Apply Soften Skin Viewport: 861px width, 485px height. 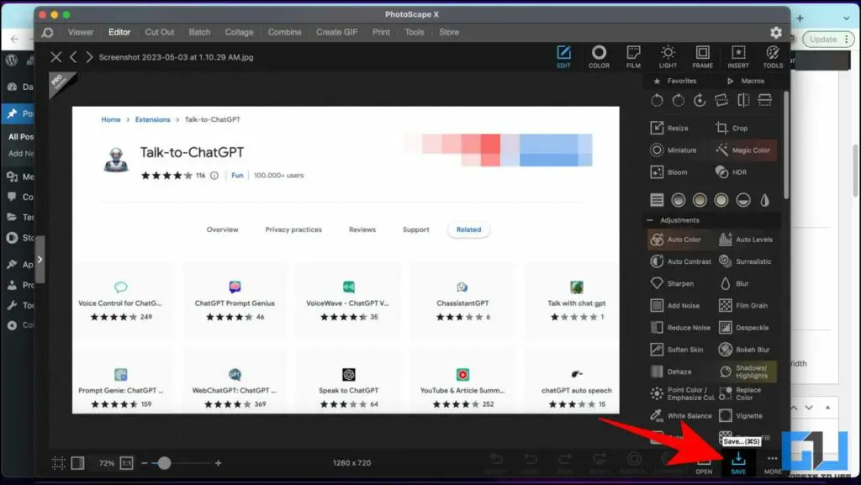pyautogui.click(x=677, y=350)
